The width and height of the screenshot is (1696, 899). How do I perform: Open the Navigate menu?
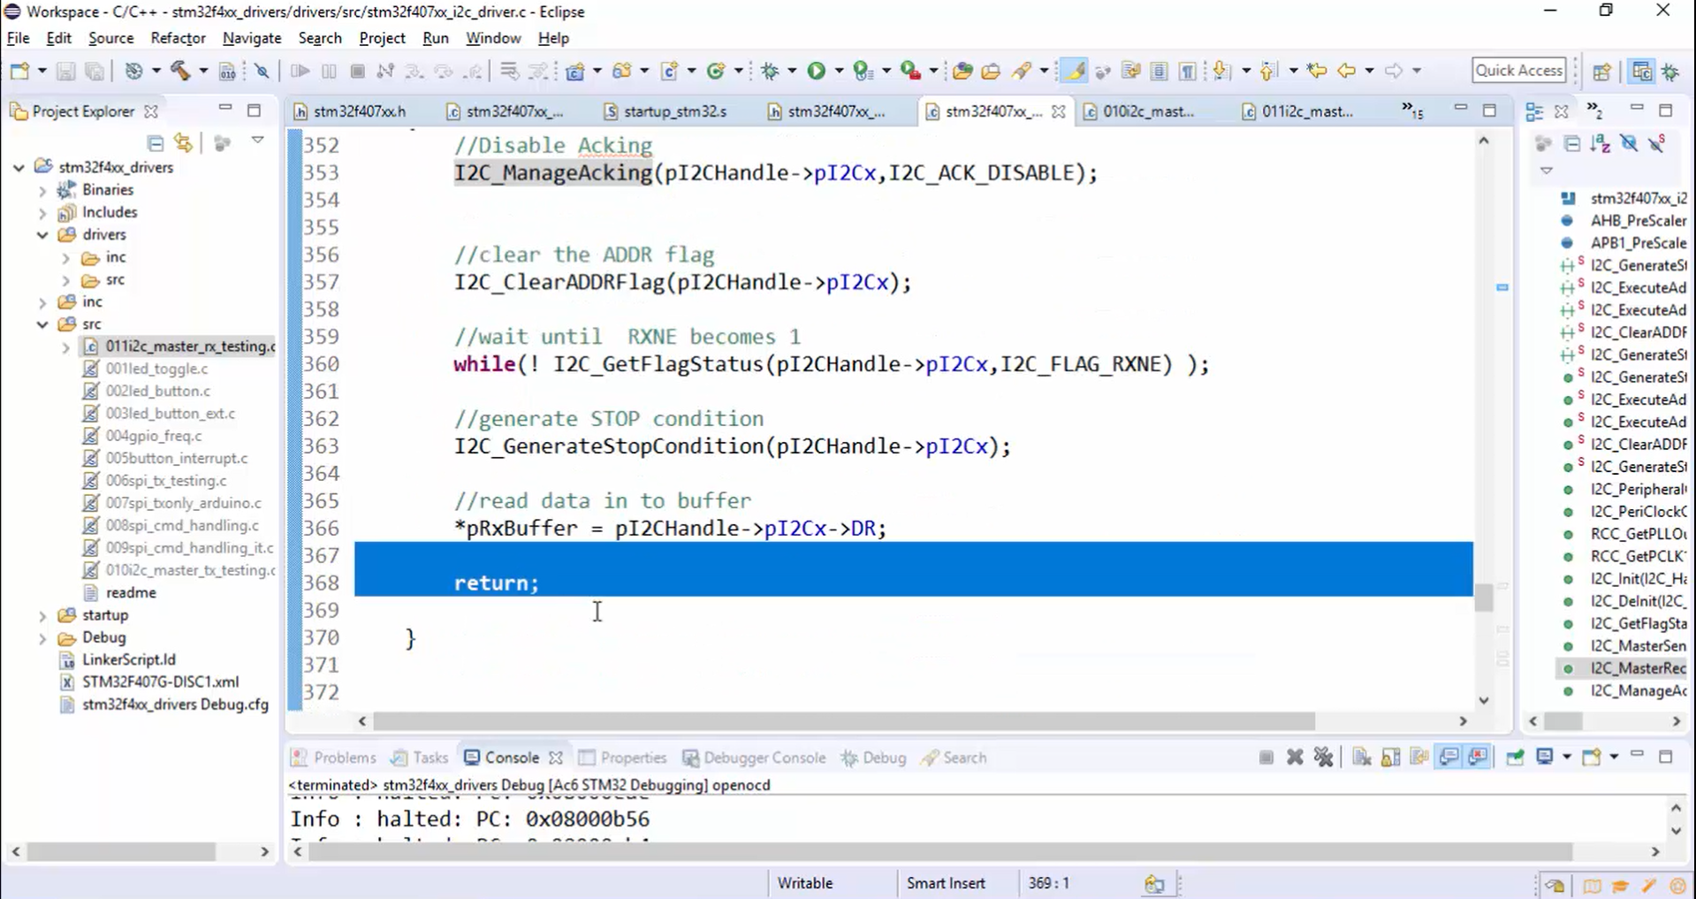[x=252, y=38]
